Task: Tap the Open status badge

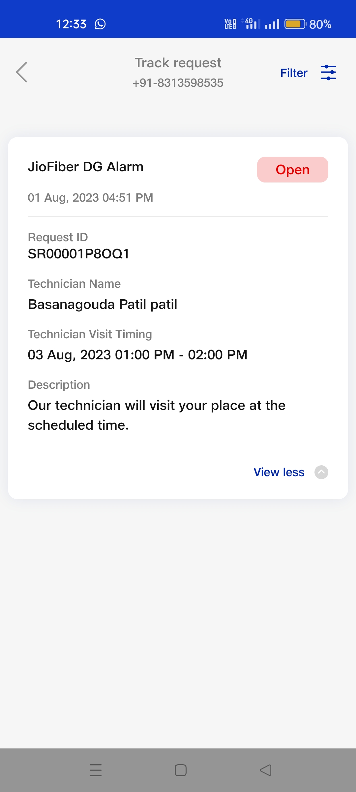Action: 292,170
